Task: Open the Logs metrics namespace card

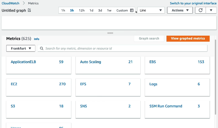Action: click(x=177, y=87)
